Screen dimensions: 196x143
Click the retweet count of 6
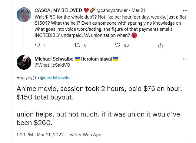coord(85,45)
